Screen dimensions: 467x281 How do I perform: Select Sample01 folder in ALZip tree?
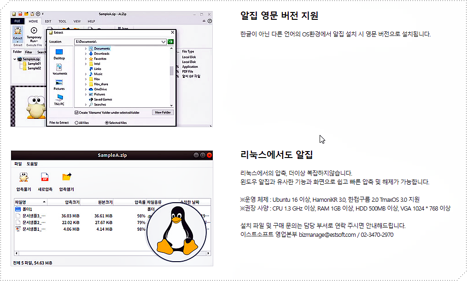[x=32, y=64]
